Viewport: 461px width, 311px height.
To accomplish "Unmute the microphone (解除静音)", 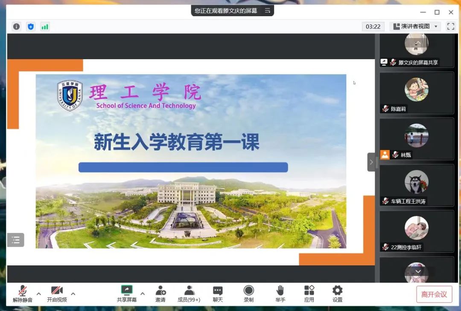I will (x=23, y=294).
